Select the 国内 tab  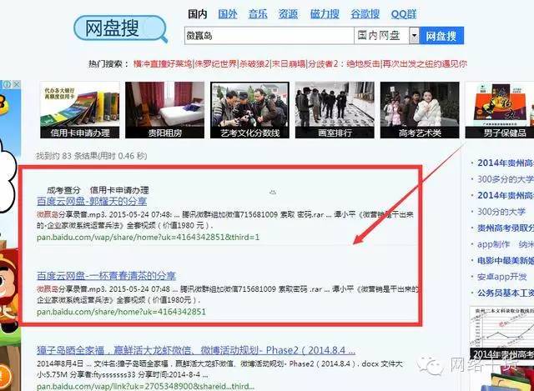[x=198, y=14]
